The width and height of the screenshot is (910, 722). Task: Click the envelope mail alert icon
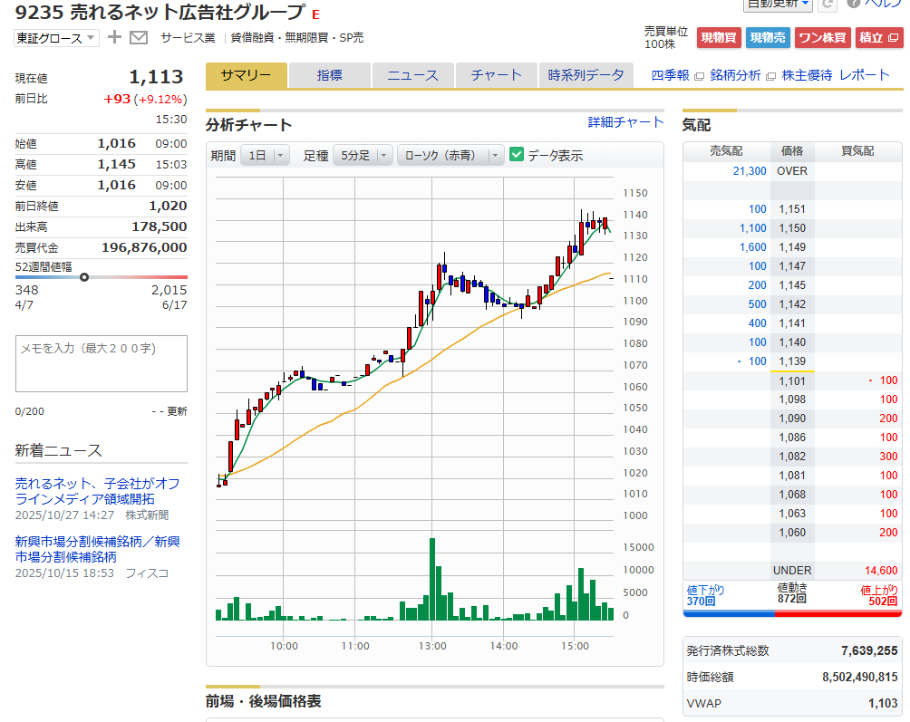click(138, 38)
